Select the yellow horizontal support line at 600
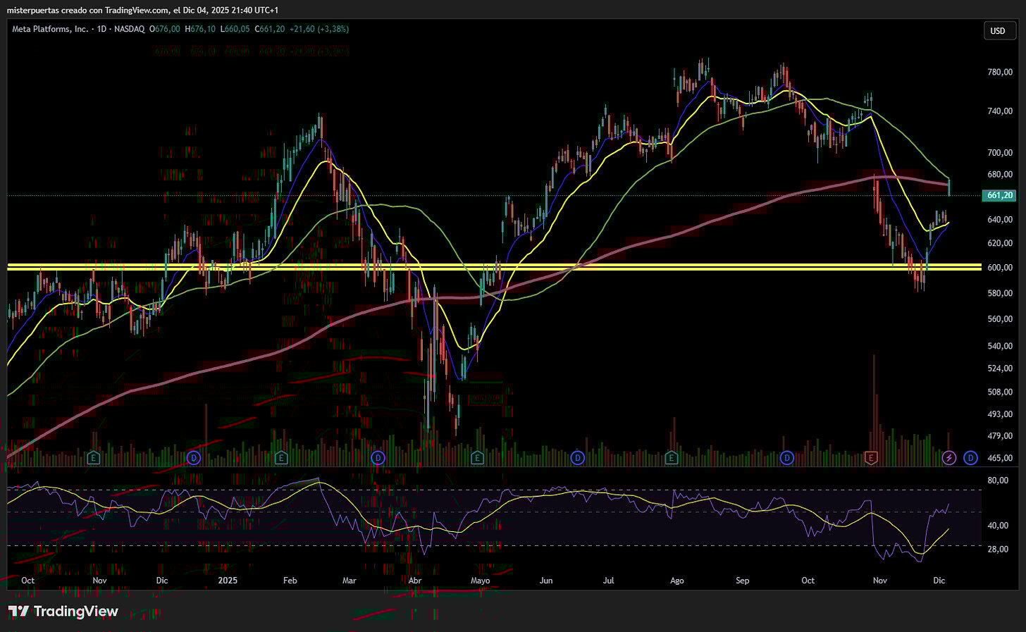Viewport: 1026px width, 632px height. coord(493,266)
